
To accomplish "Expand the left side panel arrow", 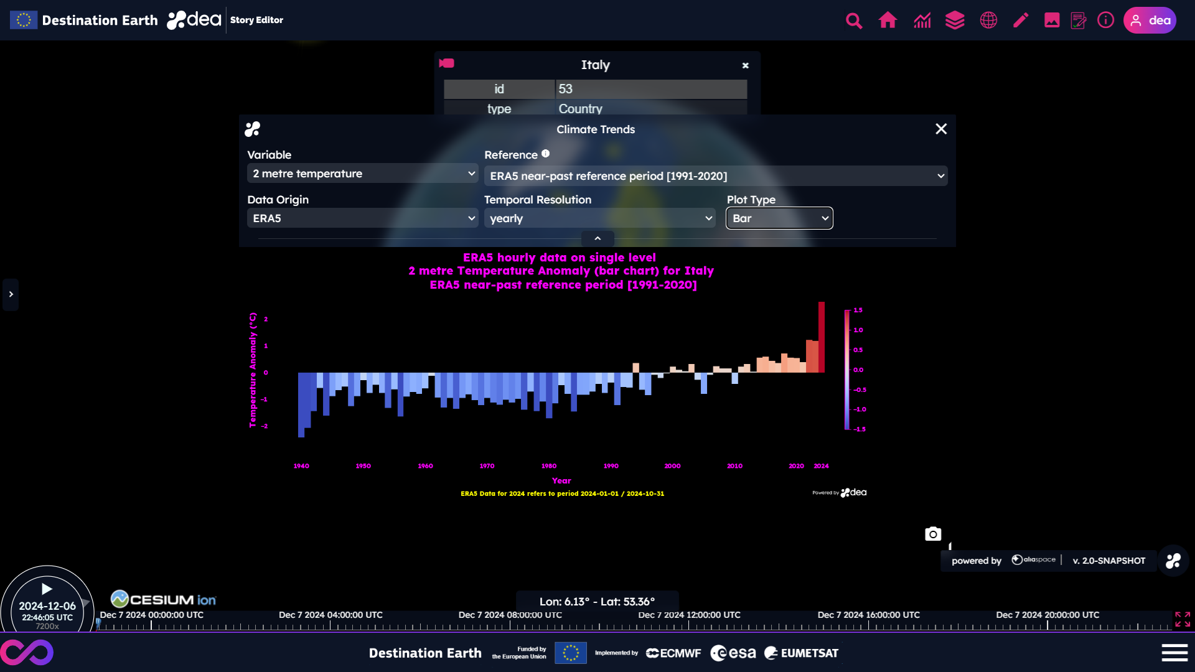I will (x=11, y=294).
